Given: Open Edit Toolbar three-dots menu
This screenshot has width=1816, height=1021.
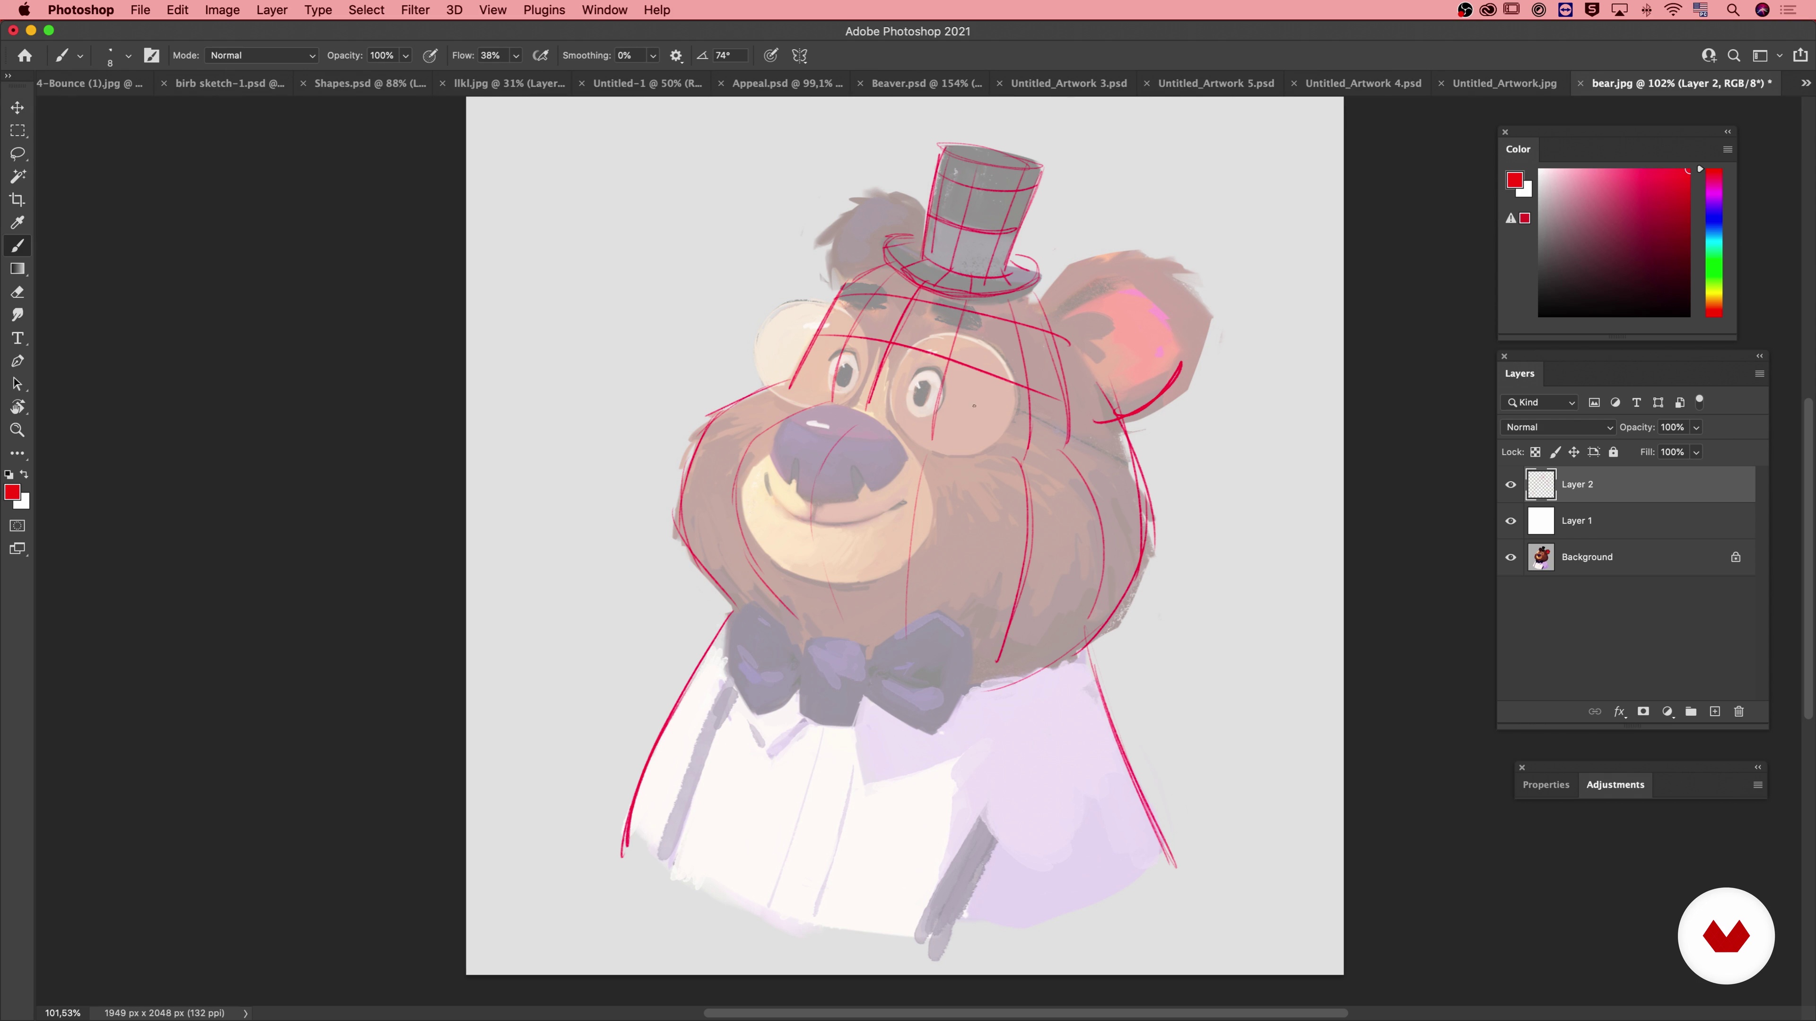Looking at the screenshot, I should 17,453.
